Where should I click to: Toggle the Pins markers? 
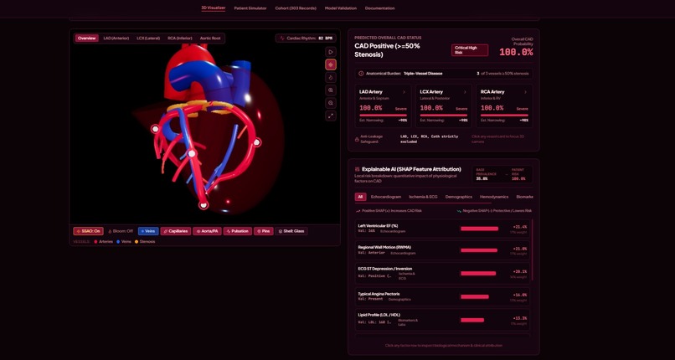coord(264,231)
